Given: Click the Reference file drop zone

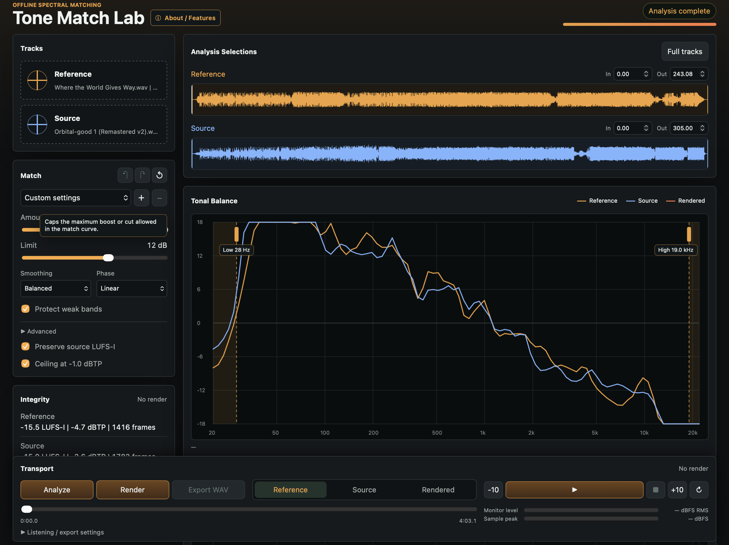Looking at the screenshot, I should point(94,80).
